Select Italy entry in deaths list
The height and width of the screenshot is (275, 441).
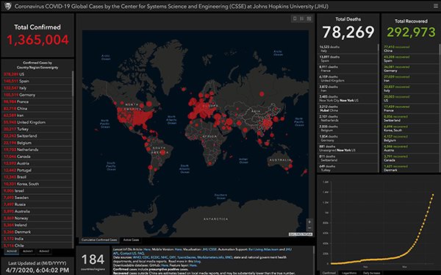[x=348, y=49]
